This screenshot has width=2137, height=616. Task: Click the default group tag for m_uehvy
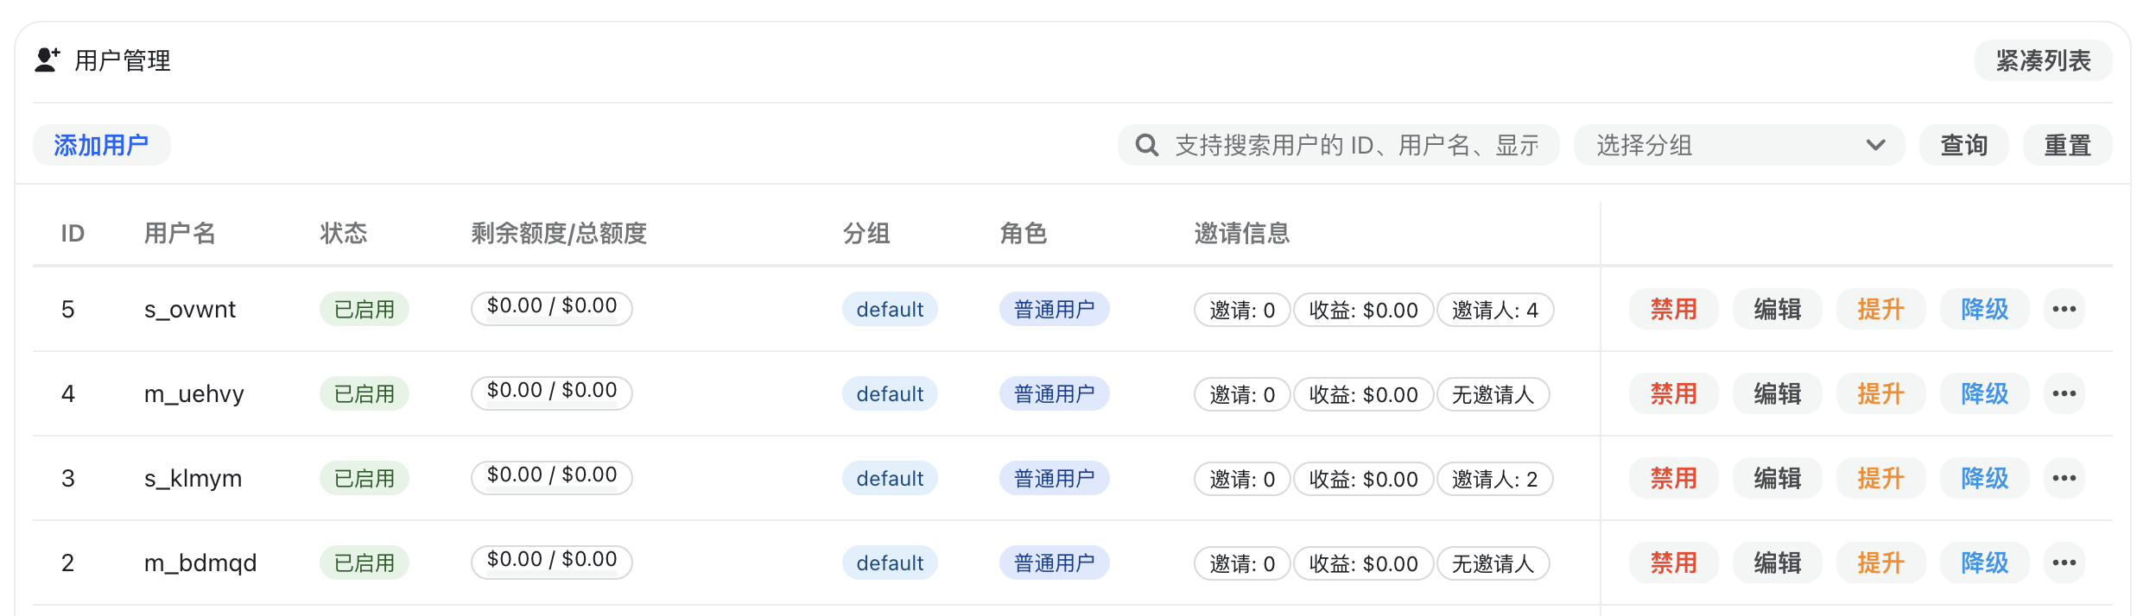click(890, 393)
